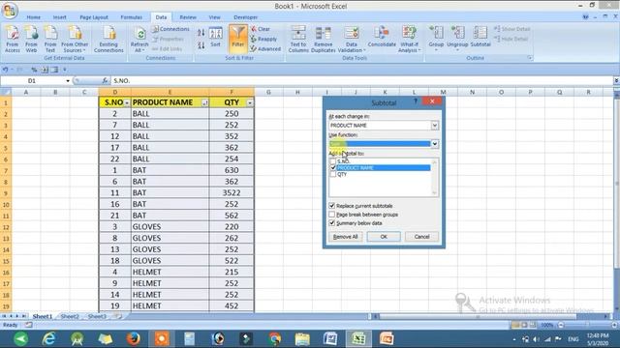This screenshot has height=348, width=620.
Task: Click the From Access icon
Action: [x=13, y=39]
